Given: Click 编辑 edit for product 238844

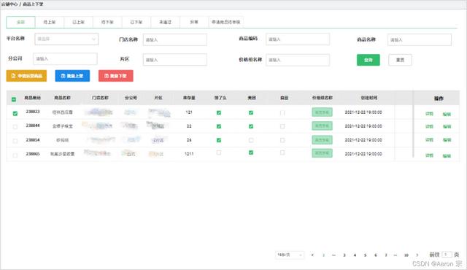Looking at the screenshot, I should (447, 126).
